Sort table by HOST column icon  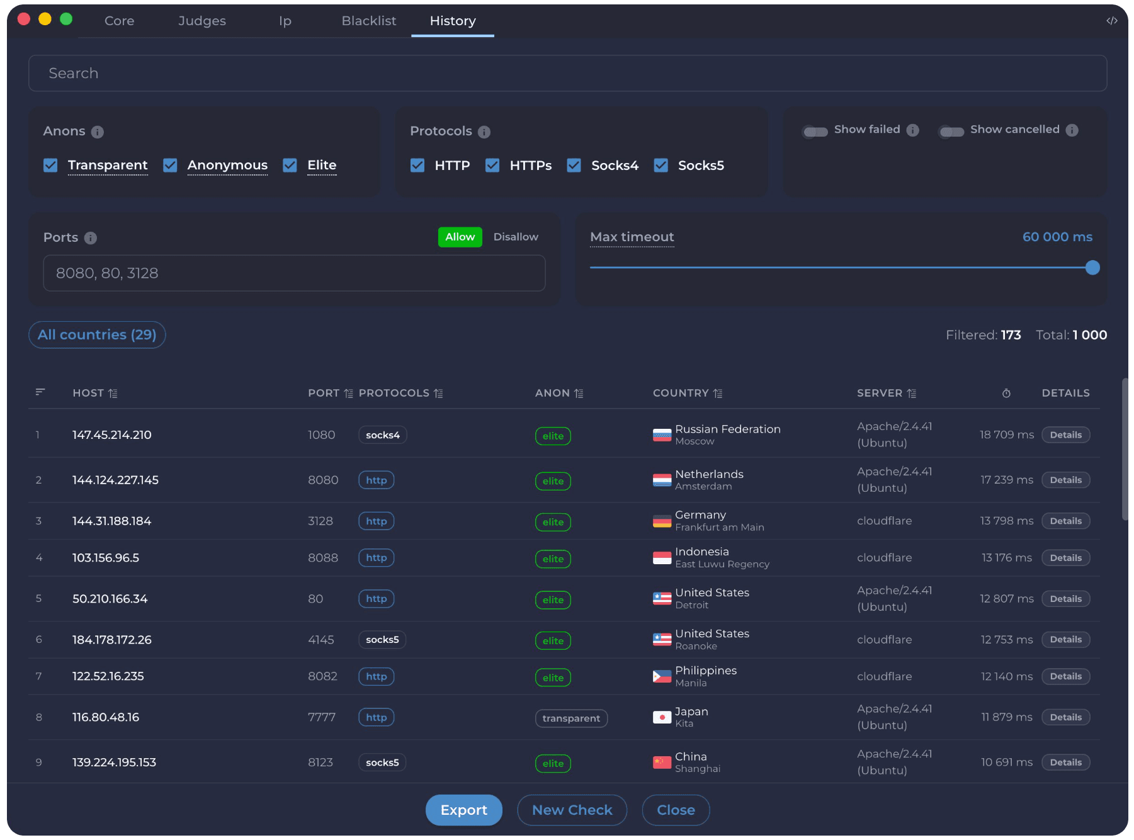113,393
